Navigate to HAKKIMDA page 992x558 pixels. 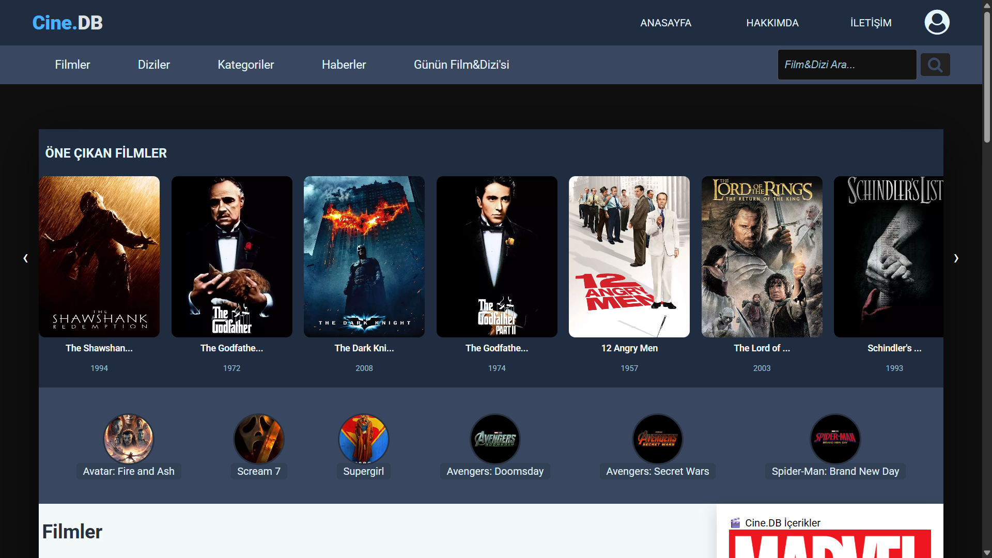772,23
